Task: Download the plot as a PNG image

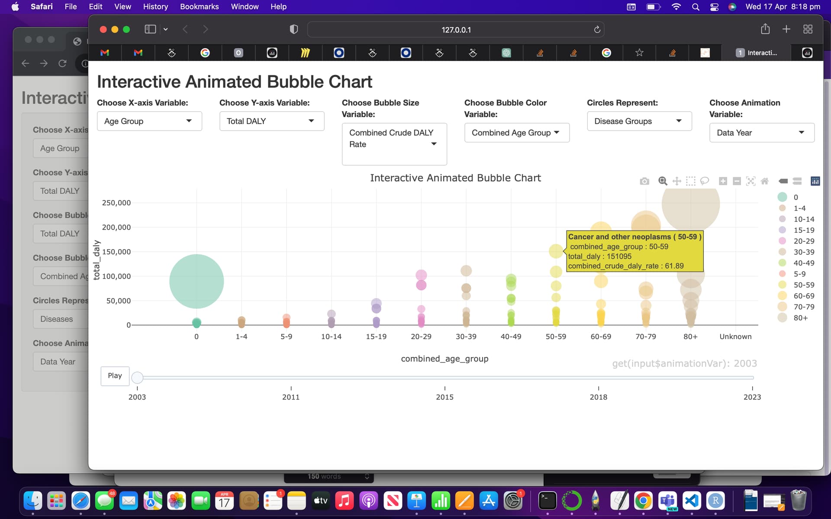Action: [644, 181]
